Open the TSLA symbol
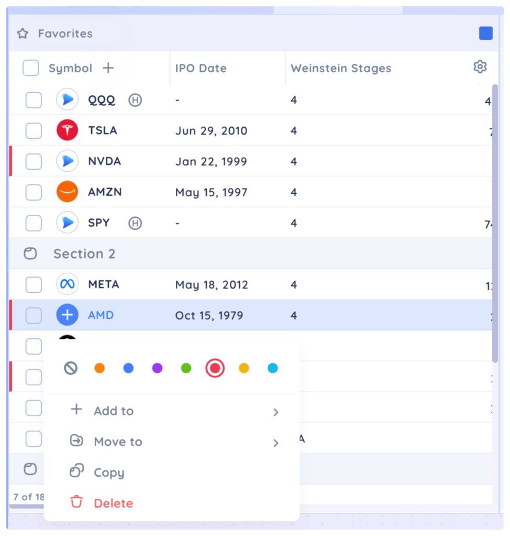 [103, 130]
